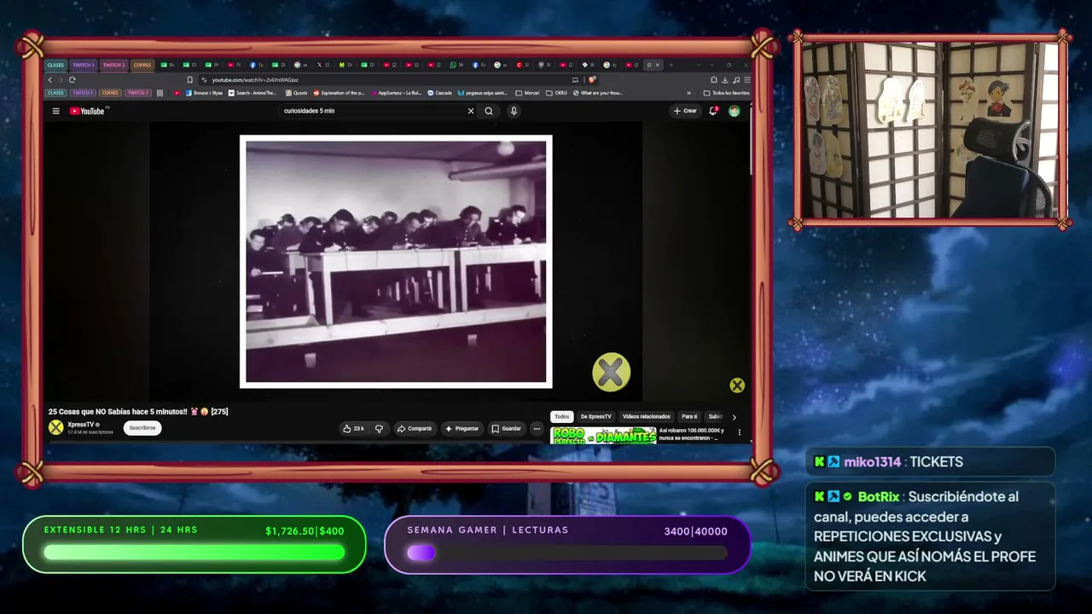
Task: Select the Para ti filter chip
Action: [689, 417]
